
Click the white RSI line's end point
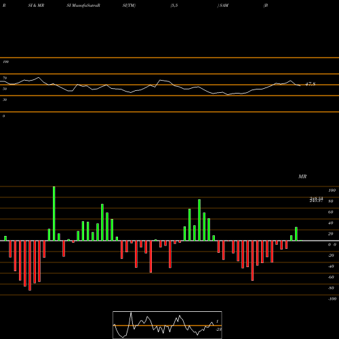[300, 85]
